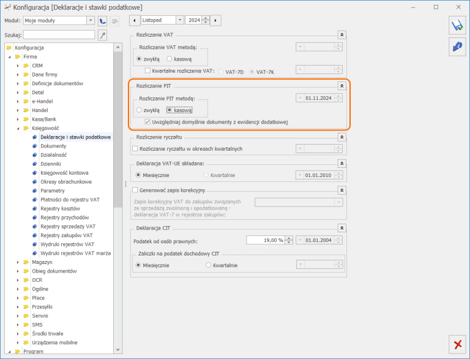Click the search icon next to Szukaj field
This screenshot has width=470, height=359.
(x=103, y=35)
